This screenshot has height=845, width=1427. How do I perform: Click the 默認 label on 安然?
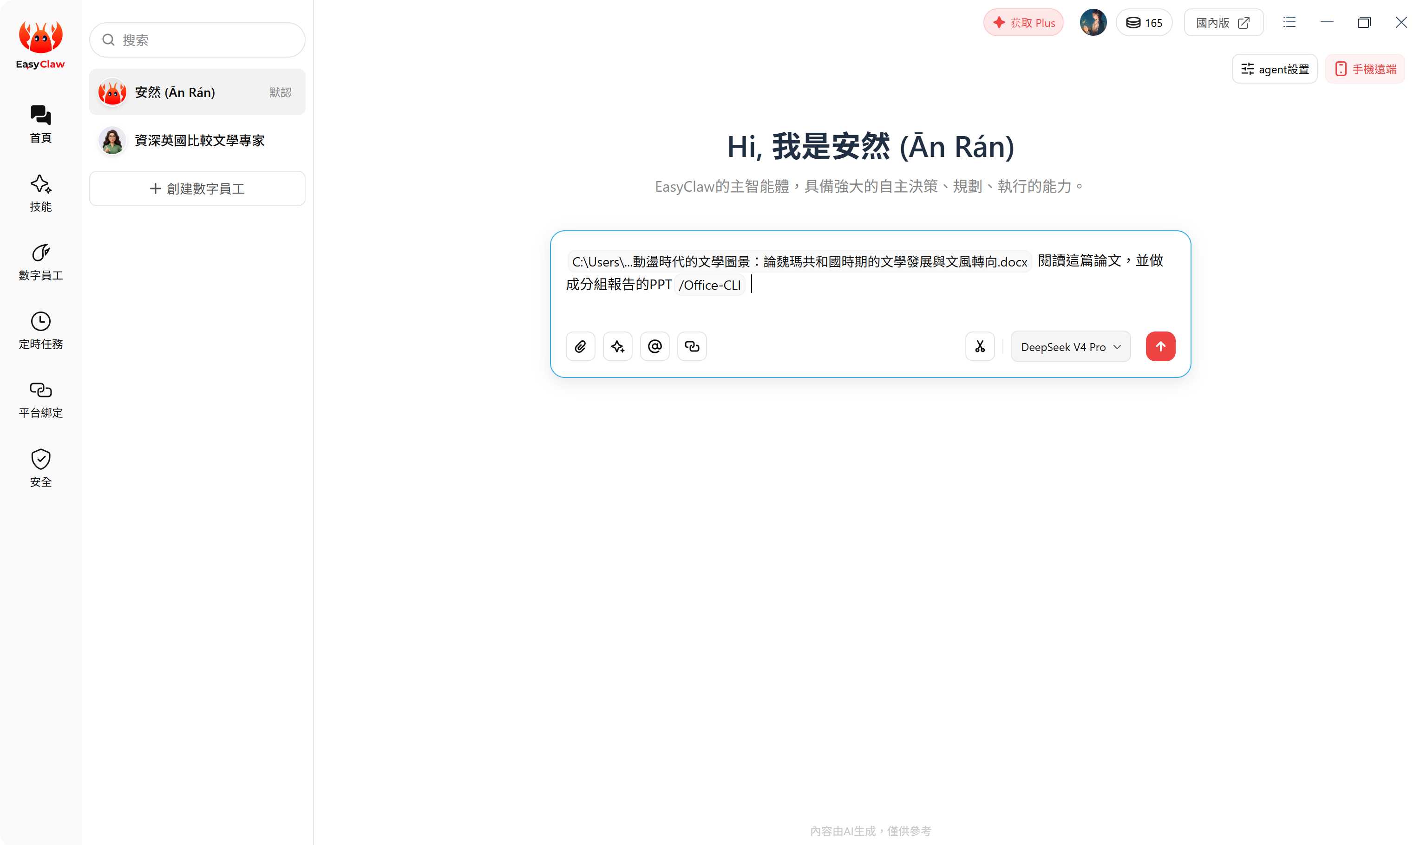(x=280, y=92)
